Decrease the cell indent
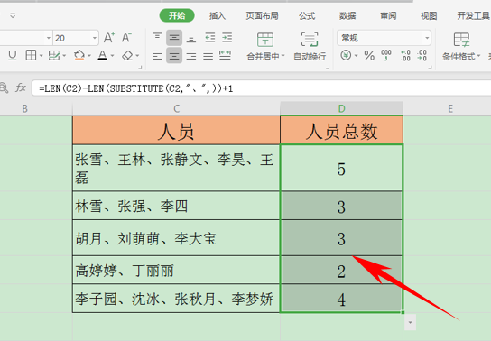The height and width of the screenshot is (341, 491). [209, 38]
